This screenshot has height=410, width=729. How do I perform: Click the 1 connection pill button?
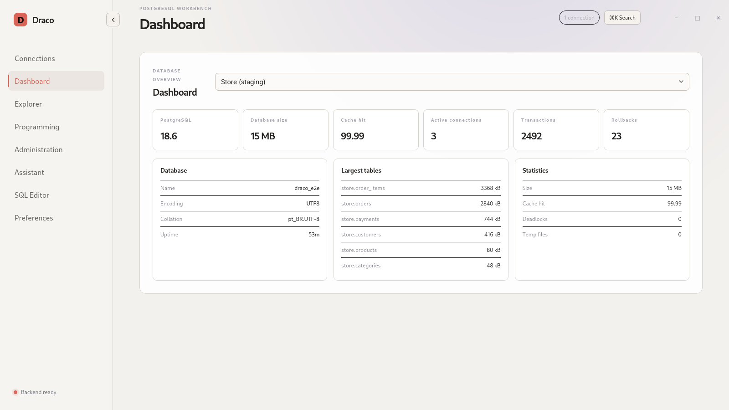pyautogui.click(x=579, y=18)
